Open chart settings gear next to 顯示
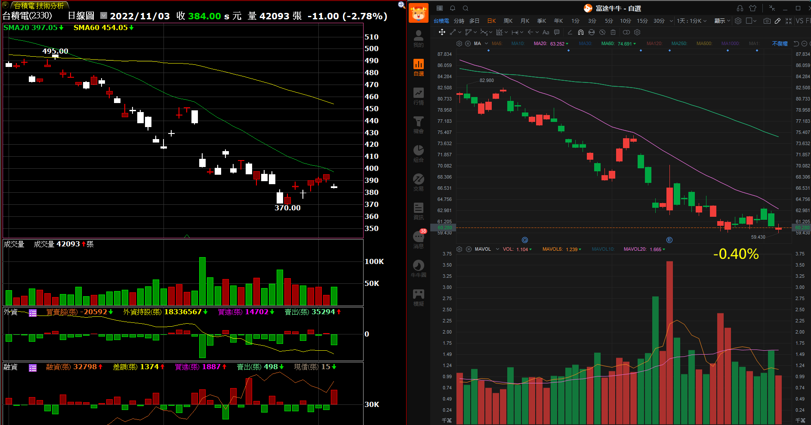Image resolution: width=811 pixels, height=425 pixels. pos(738,21)
